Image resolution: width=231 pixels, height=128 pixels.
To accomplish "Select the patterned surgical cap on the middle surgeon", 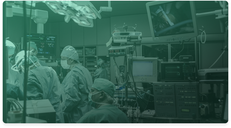I will (70, 53).
